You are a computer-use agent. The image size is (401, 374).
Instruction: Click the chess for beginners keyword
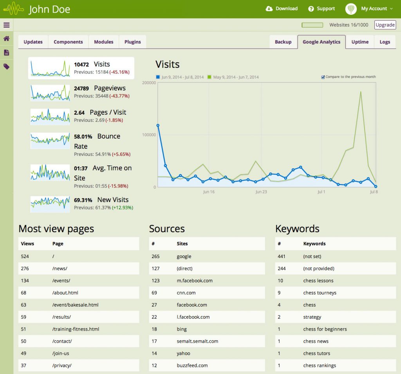(x=325, y=329)
